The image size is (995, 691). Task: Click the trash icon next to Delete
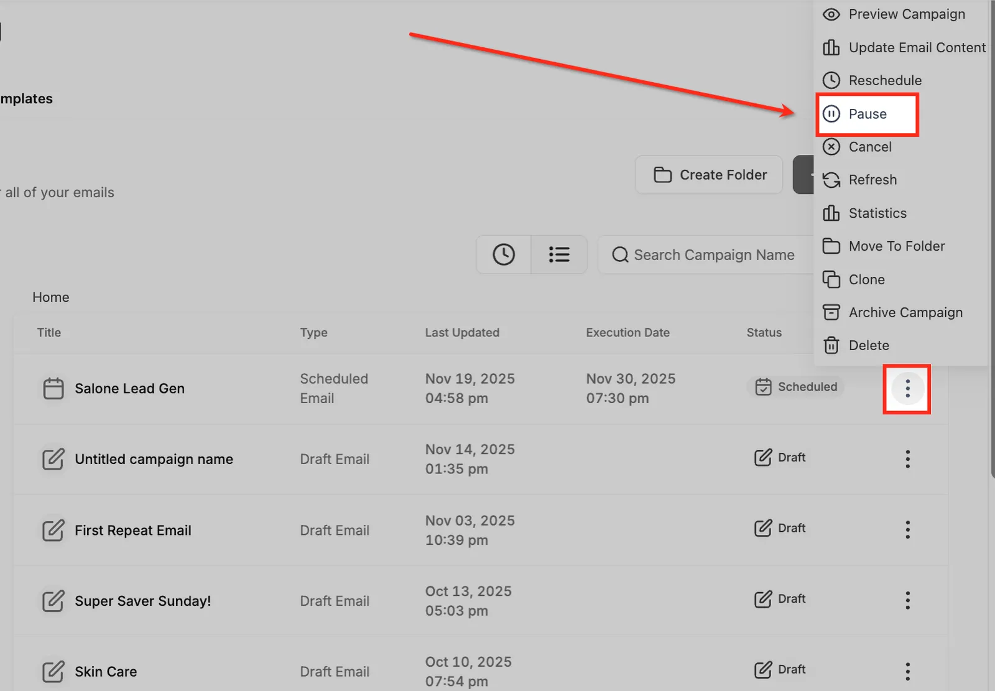[x=831, y=345]
